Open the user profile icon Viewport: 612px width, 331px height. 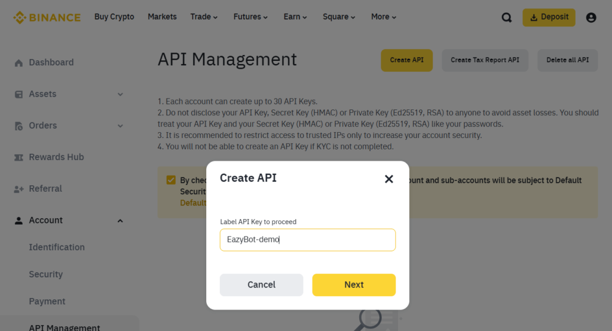[x=591, y=17]
